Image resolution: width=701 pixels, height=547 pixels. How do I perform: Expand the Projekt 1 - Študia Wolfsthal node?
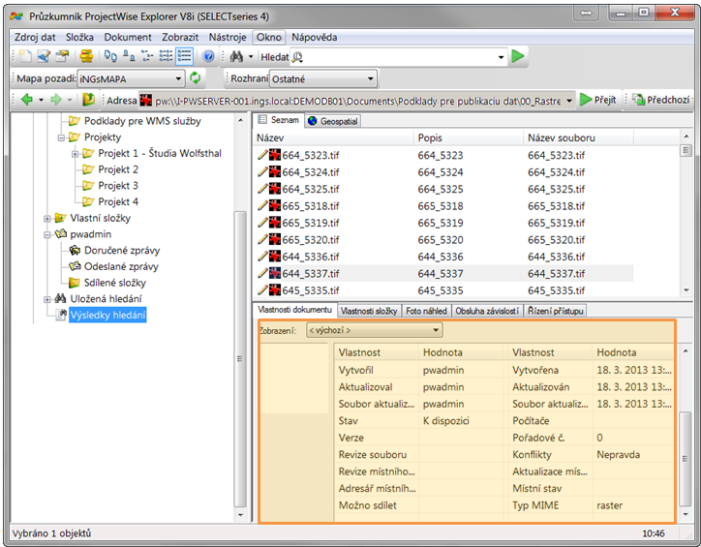75,154
